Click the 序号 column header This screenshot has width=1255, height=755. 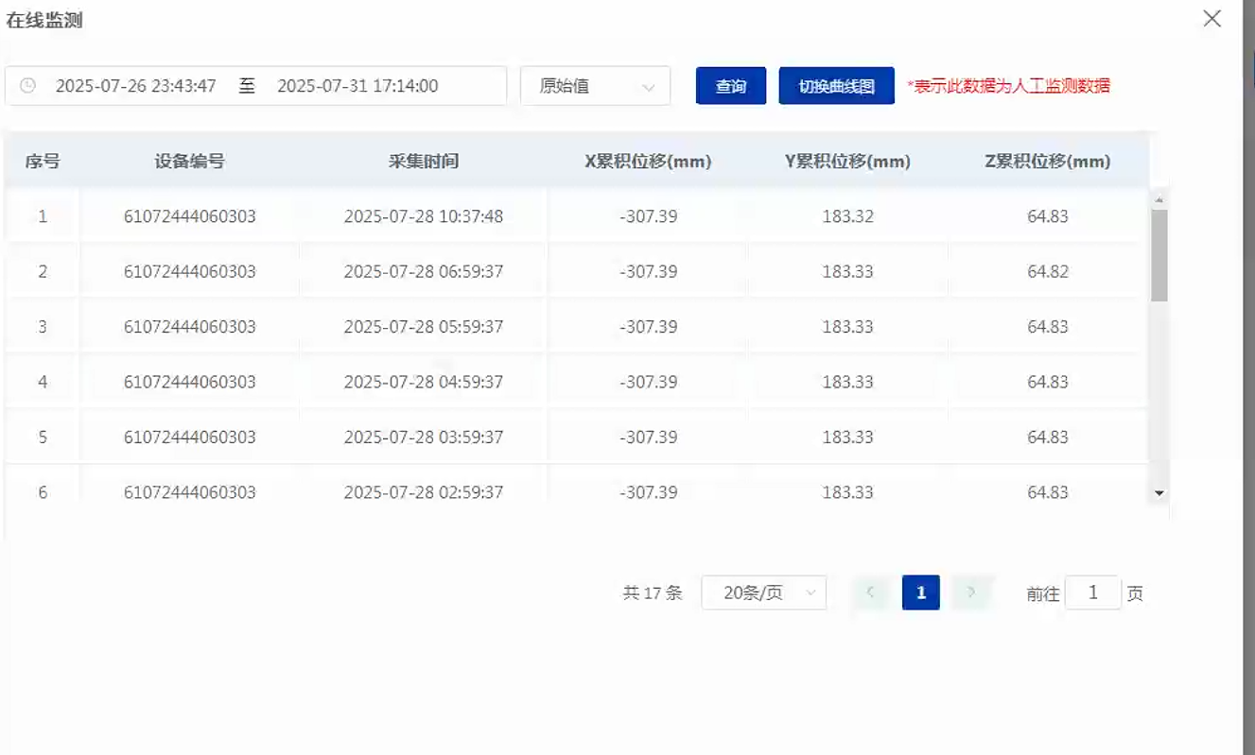[43, 162]
